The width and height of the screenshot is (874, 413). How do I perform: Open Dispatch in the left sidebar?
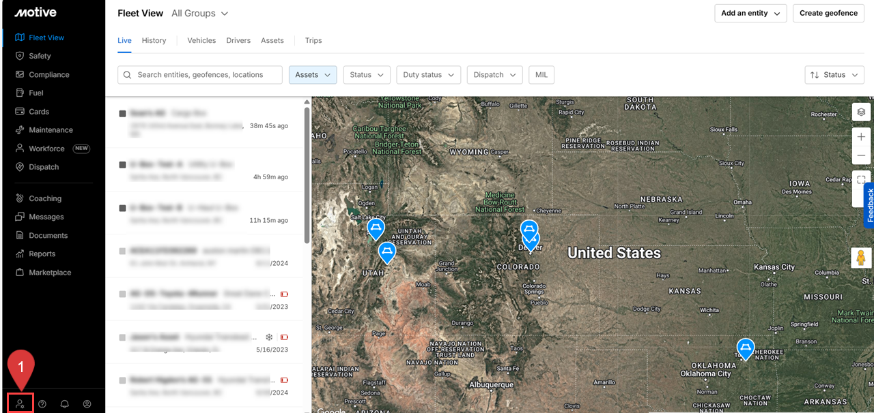pyautogui.click(x=44, y=167)
